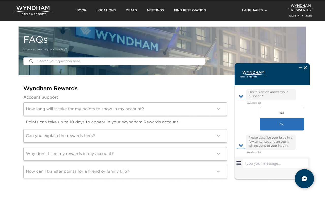Answer No in the chat
This screenshot has height=200, width=325.
(282, 124)
